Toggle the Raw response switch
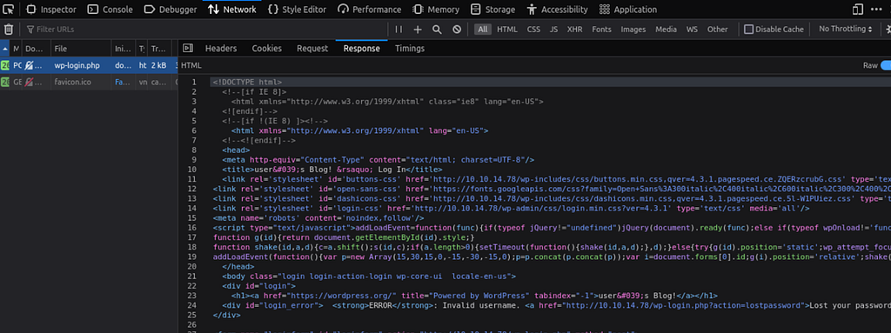Viewport: 891px width, 333px height. pos(885,65)
